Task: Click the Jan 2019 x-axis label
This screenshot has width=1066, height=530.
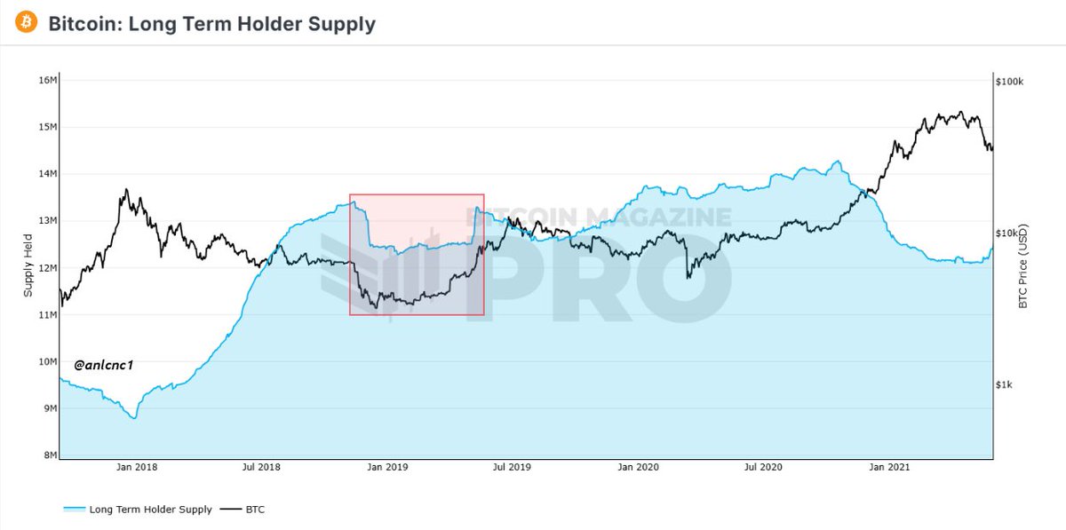Action: (386, 466)
